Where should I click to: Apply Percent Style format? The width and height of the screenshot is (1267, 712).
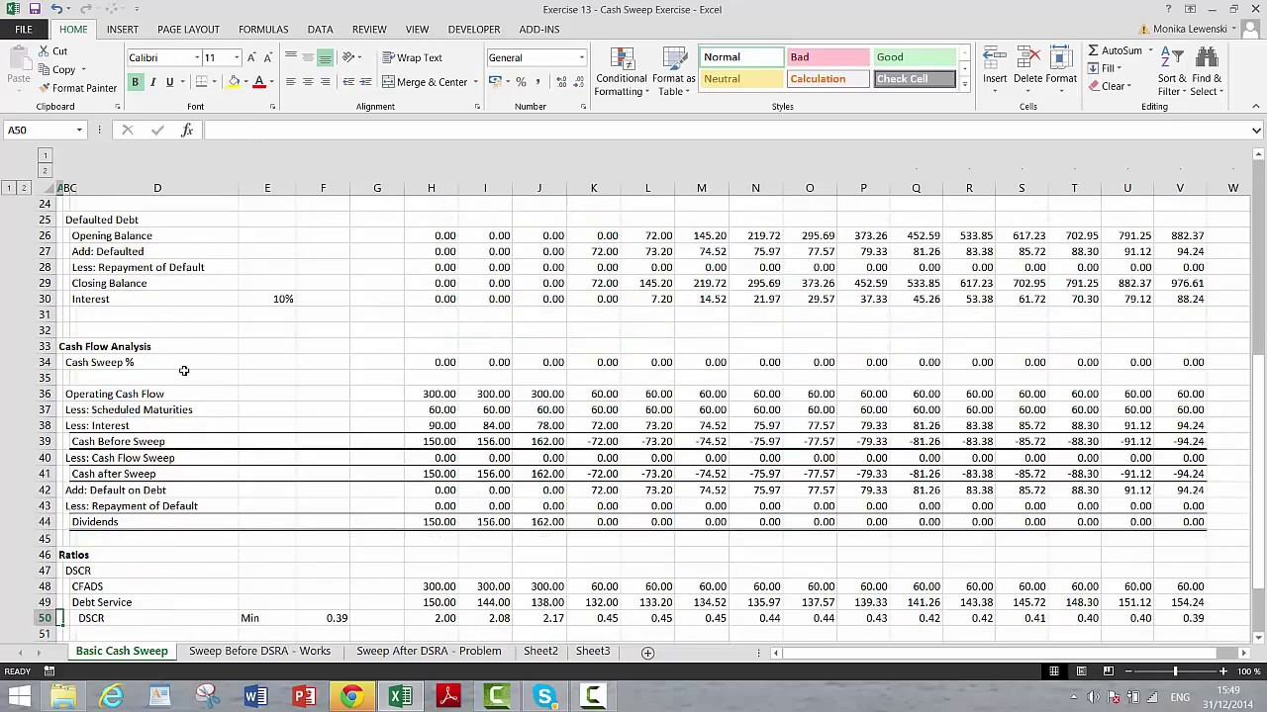521,82
